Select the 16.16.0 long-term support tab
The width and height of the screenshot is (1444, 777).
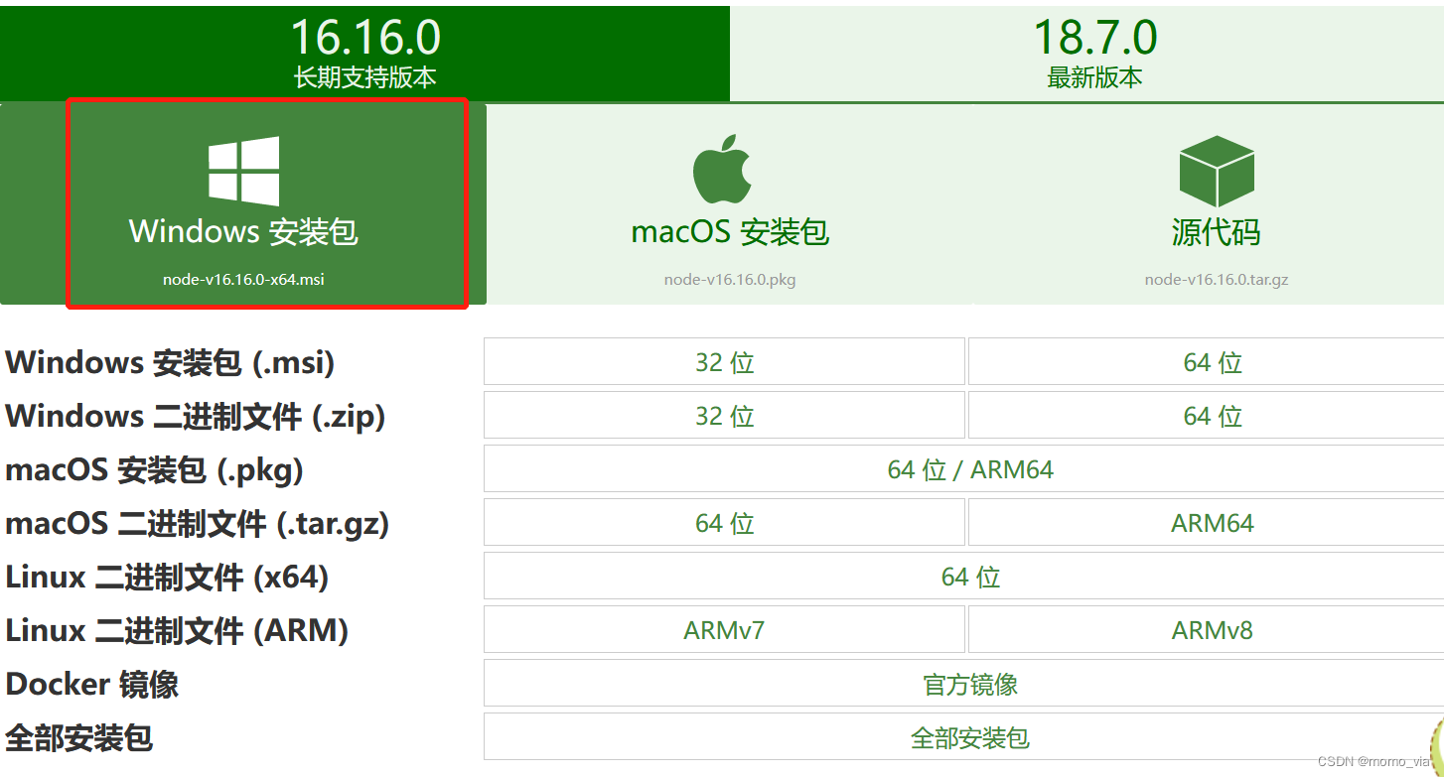(x=364, y=52)
